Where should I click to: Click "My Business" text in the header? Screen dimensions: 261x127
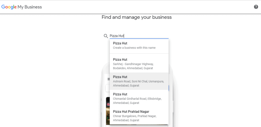tap(30, 7)
